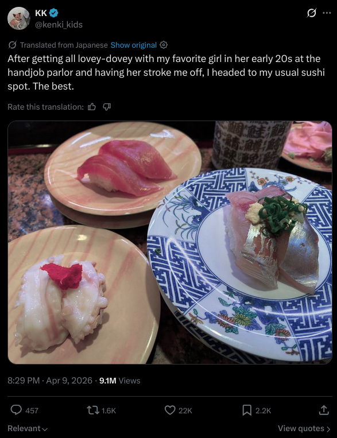Click the Grok icon in post header
The width and height of the screenshot is (337, 438).
[x=312, y=13]
